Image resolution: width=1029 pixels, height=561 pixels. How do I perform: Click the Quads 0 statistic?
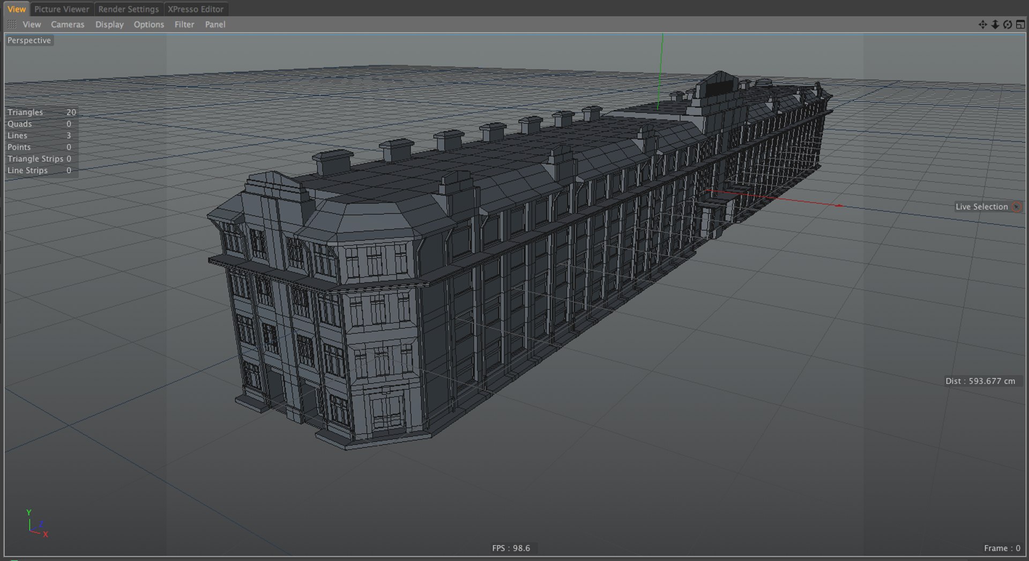point(39,124)
